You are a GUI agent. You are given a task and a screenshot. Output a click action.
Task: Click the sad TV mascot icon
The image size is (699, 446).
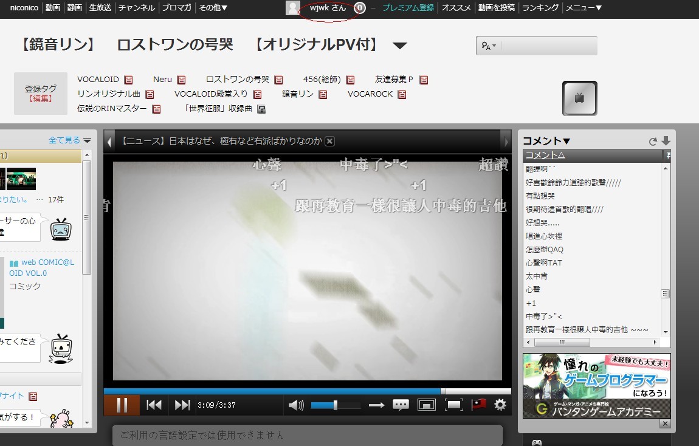coord(61,230)
